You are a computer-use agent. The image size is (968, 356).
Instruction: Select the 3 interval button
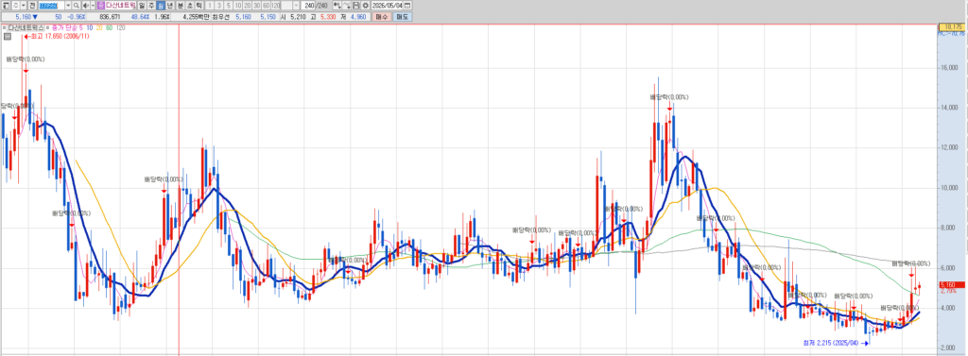click(218, 6)
